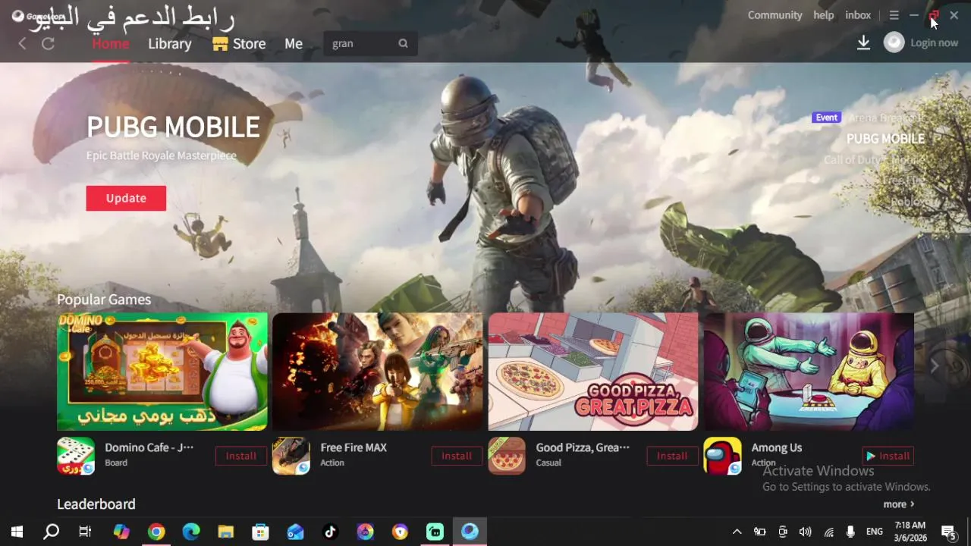The width and height of the screenshot is (971, 546).
Task: Click the Good Pizza, Great Pizza app icon
Action: 507,456
